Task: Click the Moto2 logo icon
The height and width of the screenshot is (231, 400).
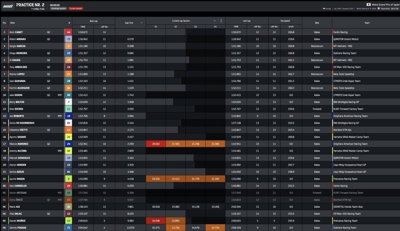Action: (8, 6)
